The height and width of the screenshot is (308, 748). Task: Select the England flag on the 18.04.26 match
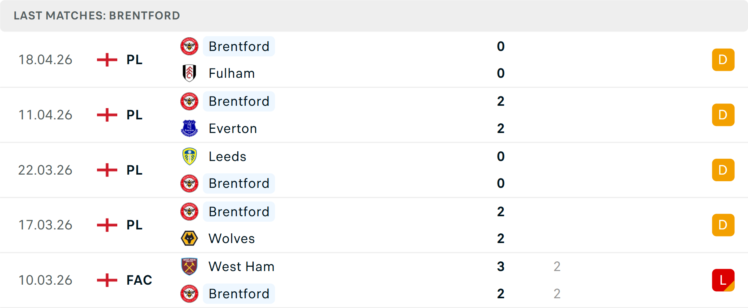pyautogui.click(x=106, y=59)
